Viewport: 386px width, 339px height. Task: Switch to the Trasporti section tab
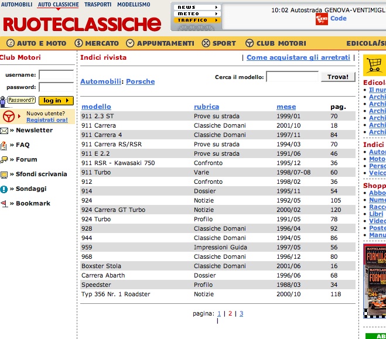[97, 4]
